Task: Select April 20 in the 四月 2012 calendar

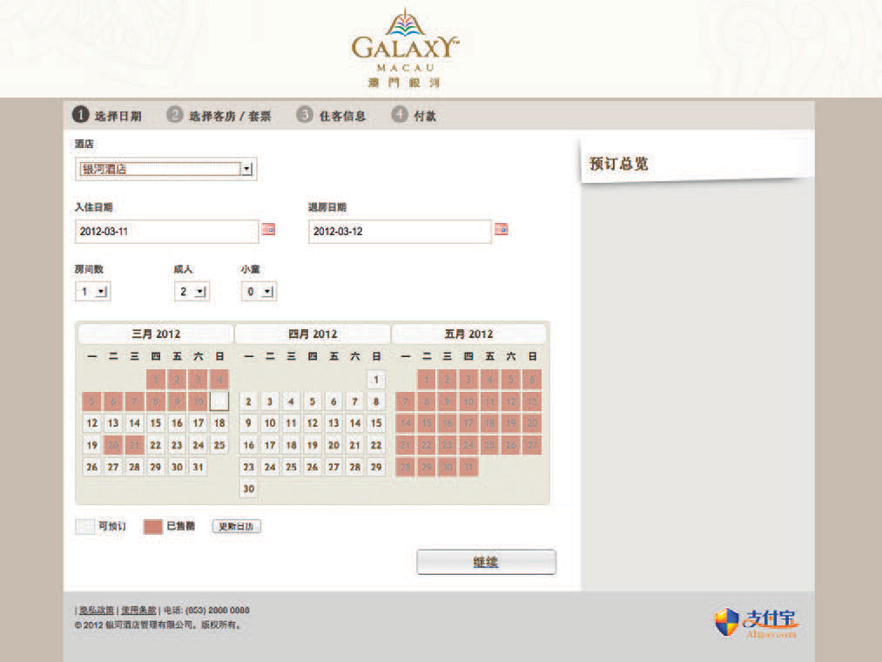Action: tap(333, 445)
